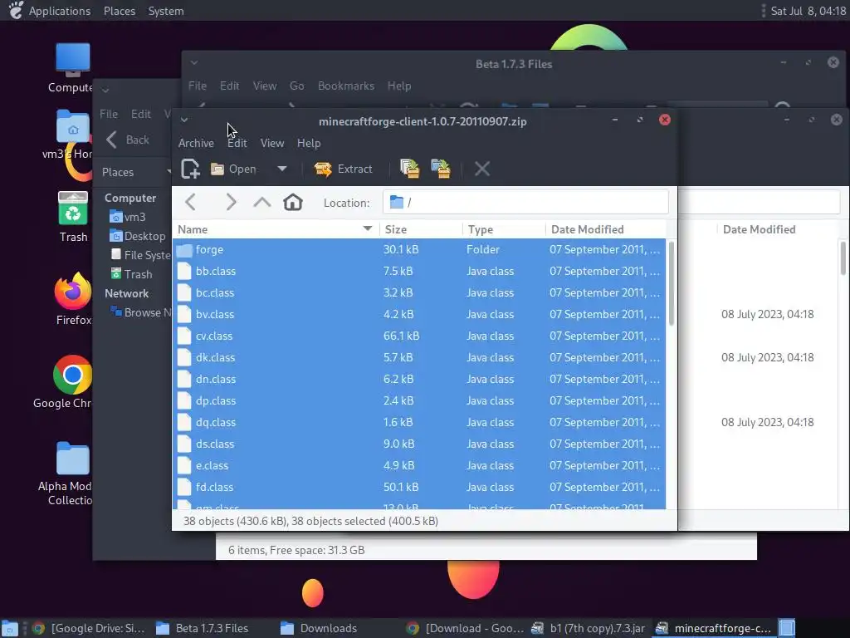Screen dimensions: 850x638
Task: Open System menu in top panel
Action: tap(166, 11)
